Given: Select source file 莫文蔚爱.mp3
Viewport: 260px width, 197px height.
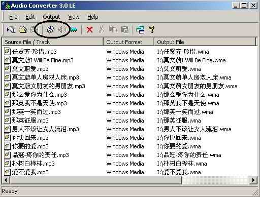Looking at the screenshot, I should tap(30, 69).
